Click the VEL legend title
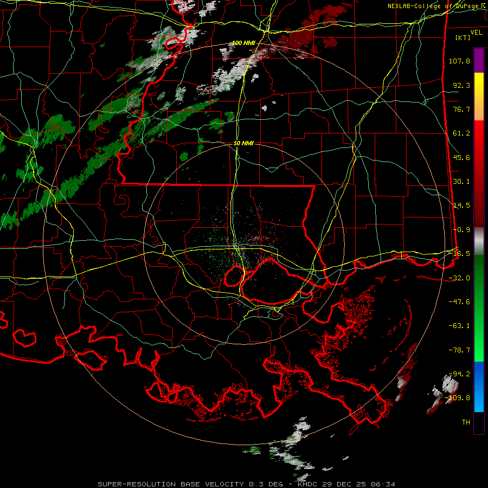Screen dimensions: 488x488 pos(476,33)
